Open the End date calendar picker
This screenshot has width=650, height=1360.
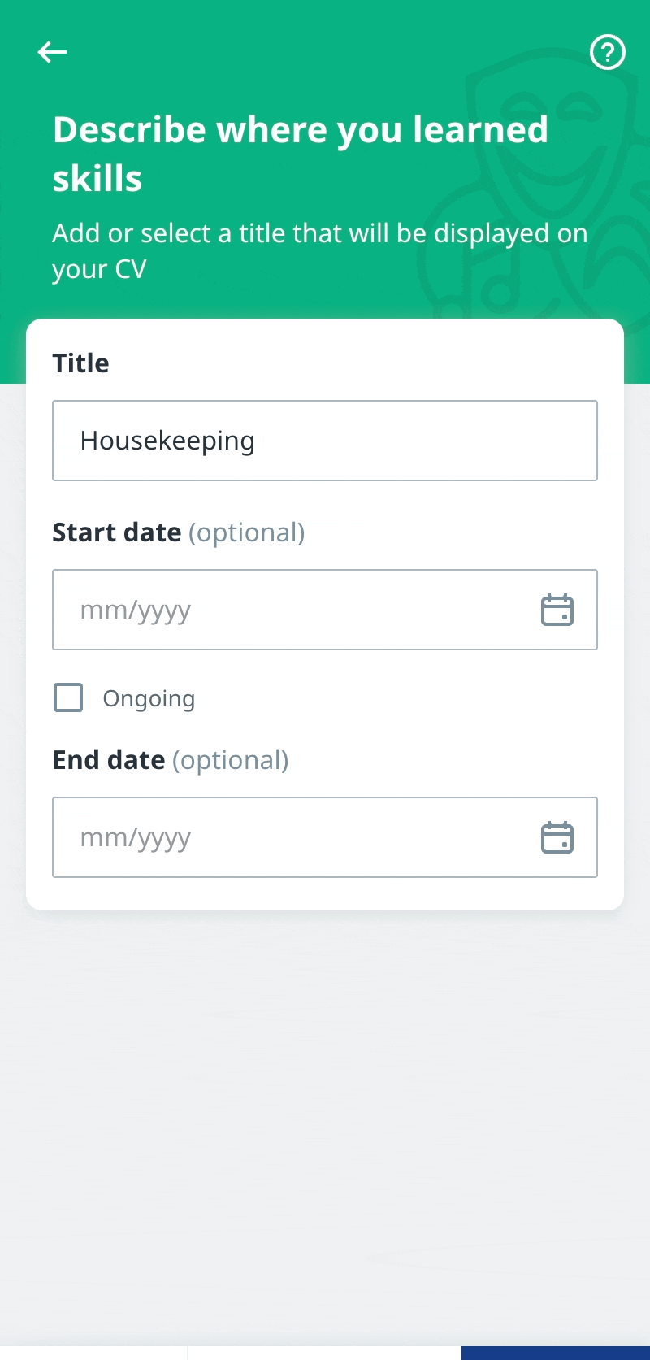557,837
